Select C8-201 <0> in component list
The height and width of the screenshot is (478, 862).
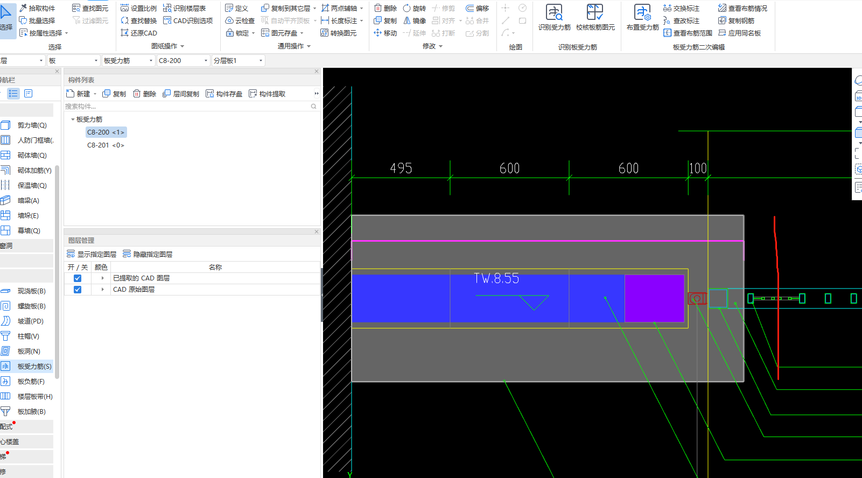(x=106, y=145)
